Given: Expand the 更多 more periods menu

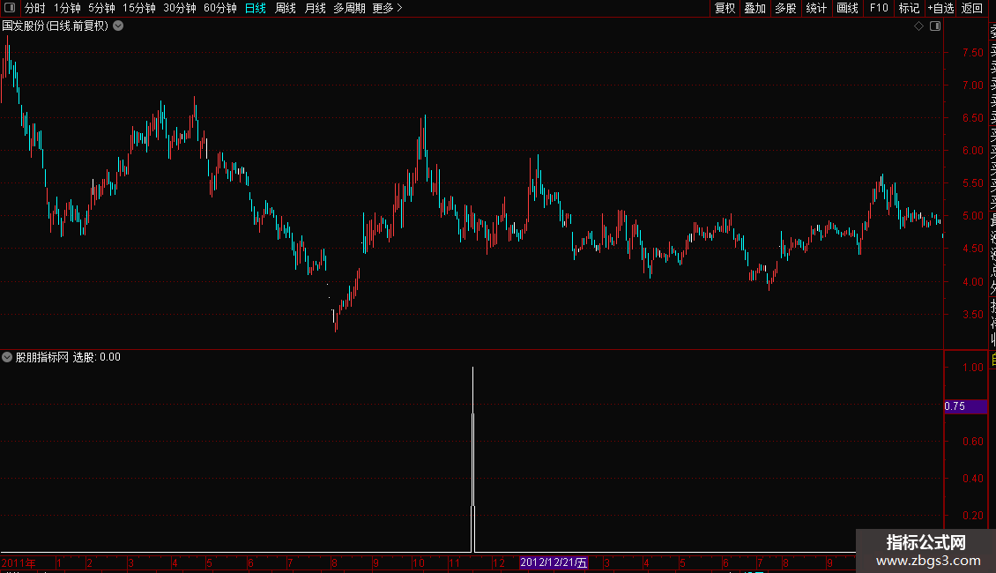Looking at the screenshot, I should pyautogui.click(x=388, y=8).
